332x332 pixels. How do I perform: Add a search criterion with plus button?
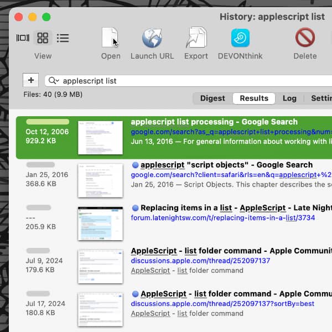pos(31,80)
